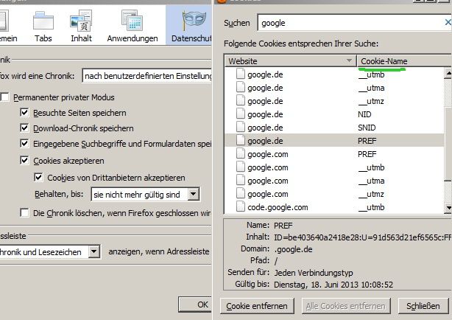Viewport: 452px width, 320px height.
Task: Click the Jeden Verbindungstyp value
Action: 314,273
